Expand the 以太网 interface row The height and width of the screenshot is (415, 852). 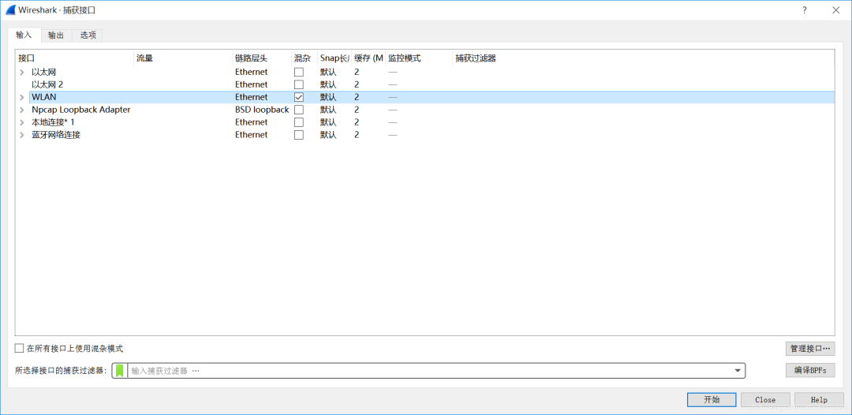click(x=22, y=72)
